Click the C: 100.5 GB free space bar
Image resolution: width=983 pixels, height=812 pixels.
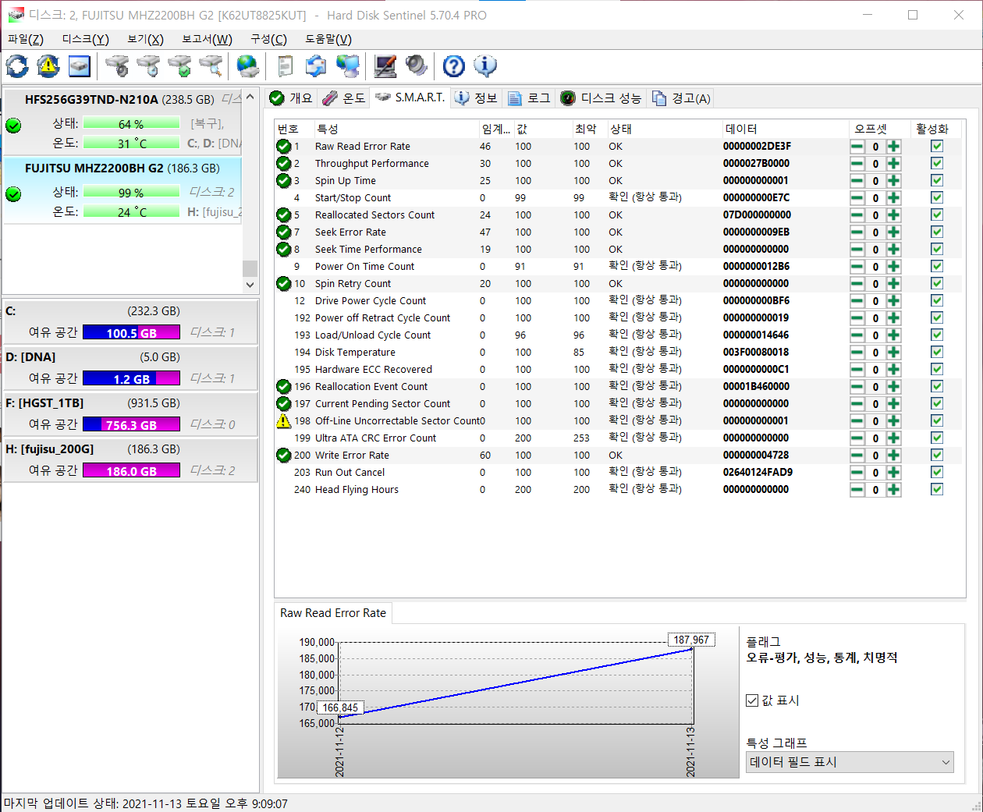(131, 333)
